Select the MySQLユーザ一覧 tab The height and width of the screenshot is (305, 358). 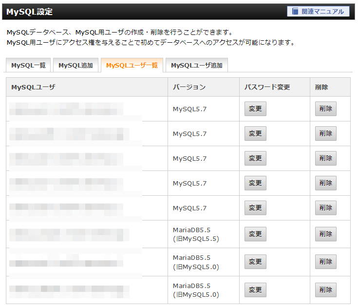(x=132, y=66)
